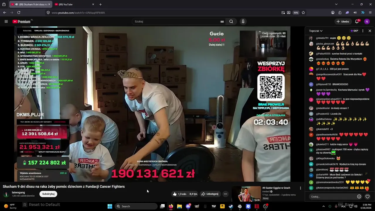This screenshot has height=211, width=375.
Task: Open the YouTube guide hamburger menu
Action: point(6,21)
